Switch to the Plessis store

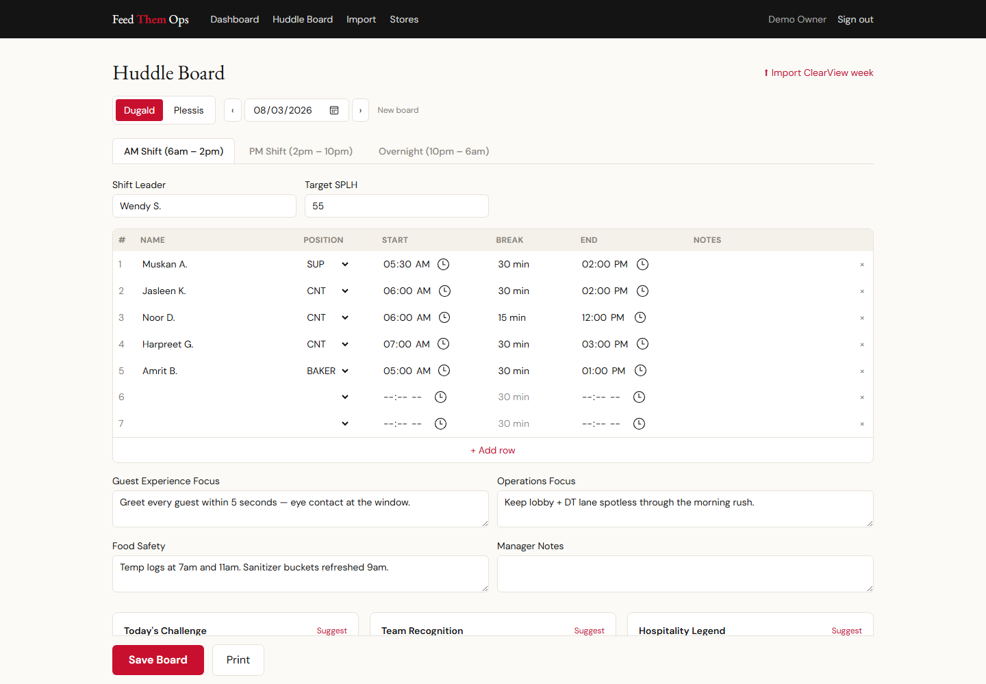[x=188, y=110]
